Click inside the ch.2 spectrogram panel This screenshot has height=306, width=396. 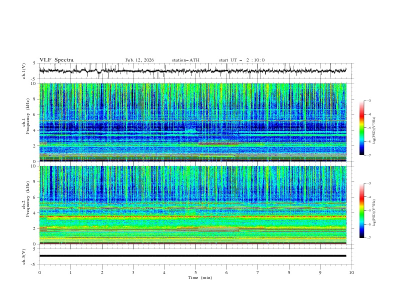(x=195, y=205)
